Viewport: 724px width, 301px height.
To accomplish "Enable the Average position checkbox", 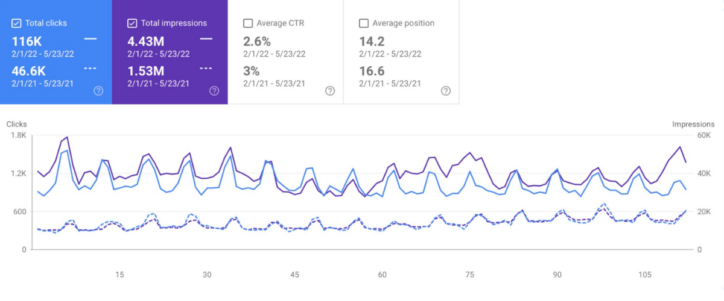I will [363, 23].
